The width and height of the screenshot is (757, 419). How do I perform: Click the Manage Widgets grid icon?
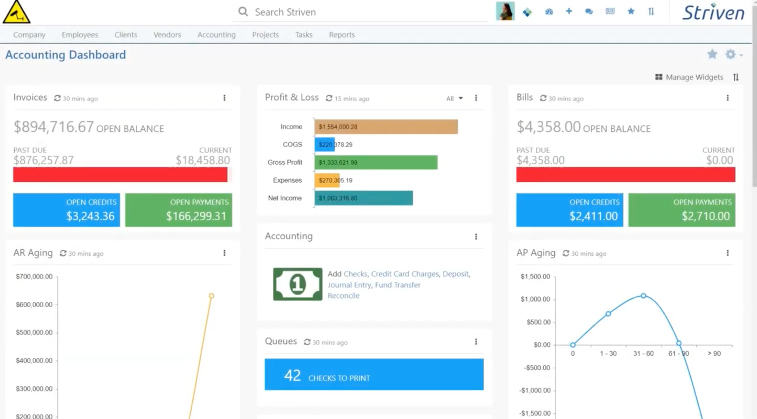point(658,77)
